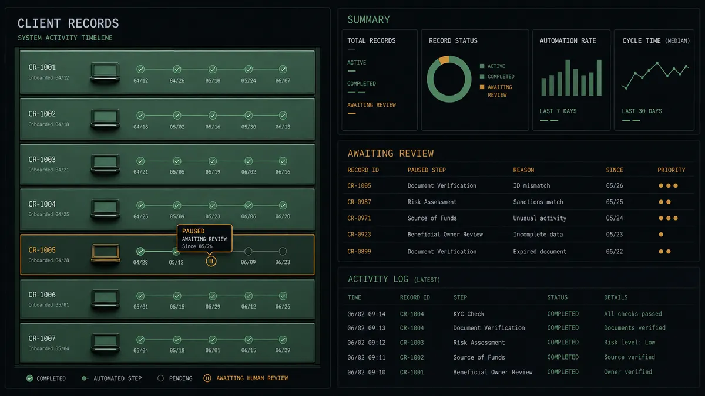Click the pause icon on CR-1005 timeline

pyautogui.click(x=211, y=261)
